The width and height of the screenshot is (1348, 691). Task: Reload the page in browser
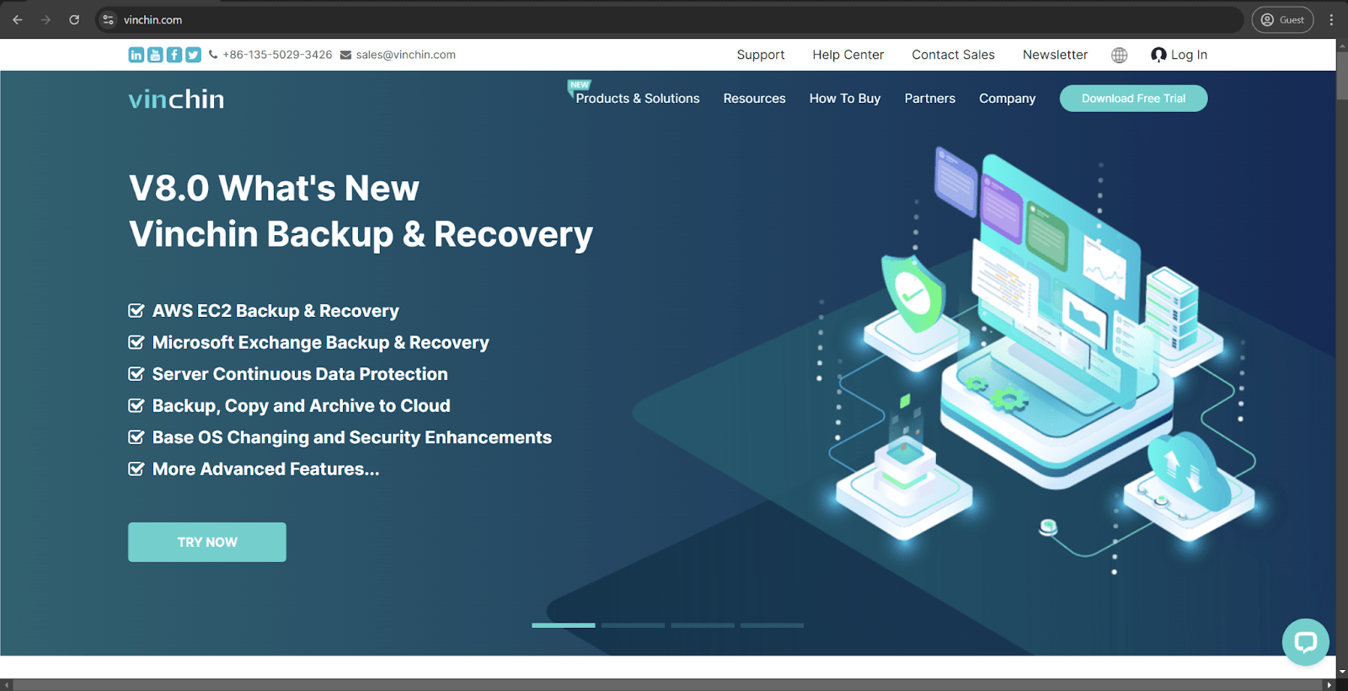pos(74,19)
